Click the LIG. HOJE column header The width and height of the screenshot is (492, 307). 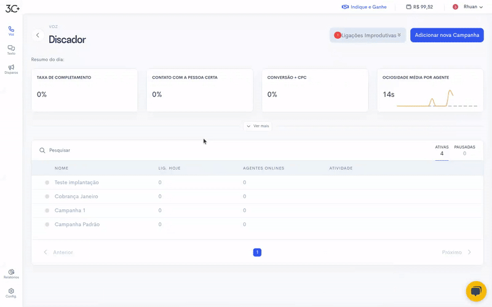coord(169,168)
